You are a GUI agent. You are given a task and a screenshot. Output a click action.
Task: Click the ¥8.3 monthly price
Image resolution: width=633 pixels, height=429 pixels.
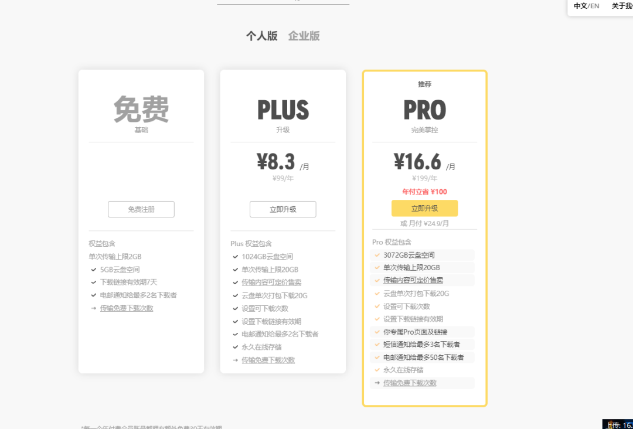point(276,162)
